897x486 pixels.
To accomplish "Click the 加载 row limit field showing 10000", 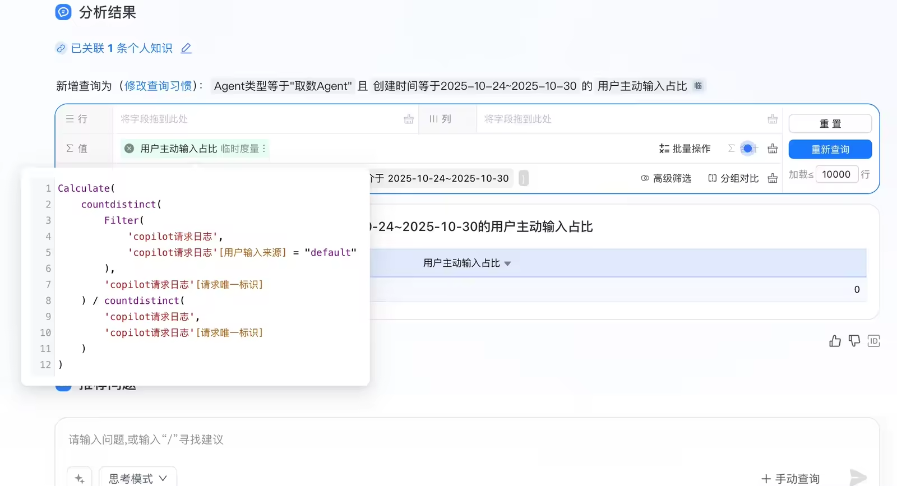I will click(x=836, y=174).
